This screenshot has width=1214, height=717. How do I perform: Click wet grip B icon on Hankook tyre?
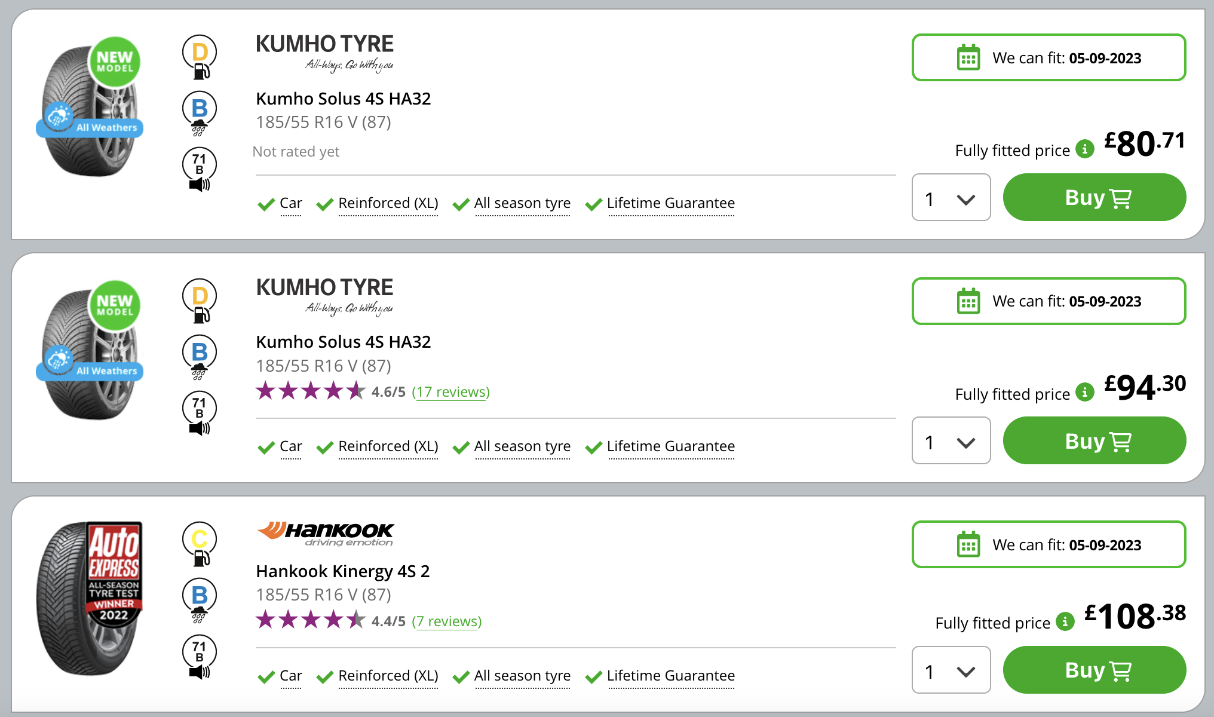pos(200,599)
